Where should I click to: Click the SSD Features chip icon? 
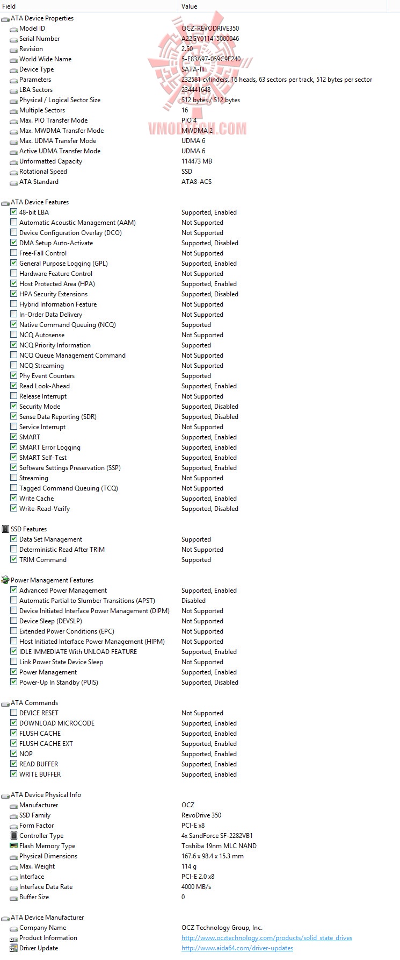[5, 529]
